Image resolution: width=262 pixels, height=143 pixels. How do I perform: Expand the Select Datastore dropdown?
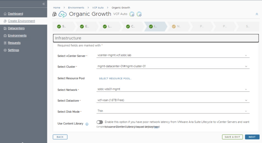click(173, 100)
